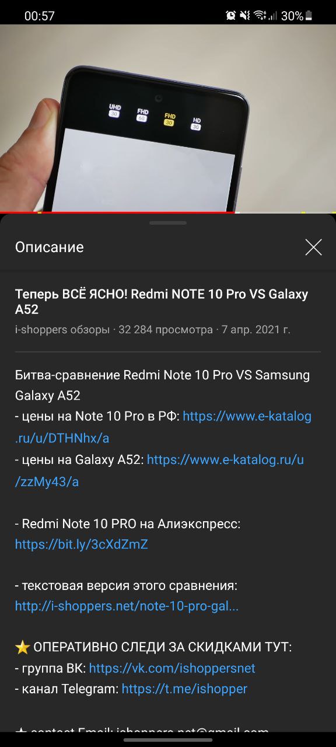This screenshot has width=336, height=747.
Task: Tap the Wi-Fi status icon
Action: [x=260, y=16]
